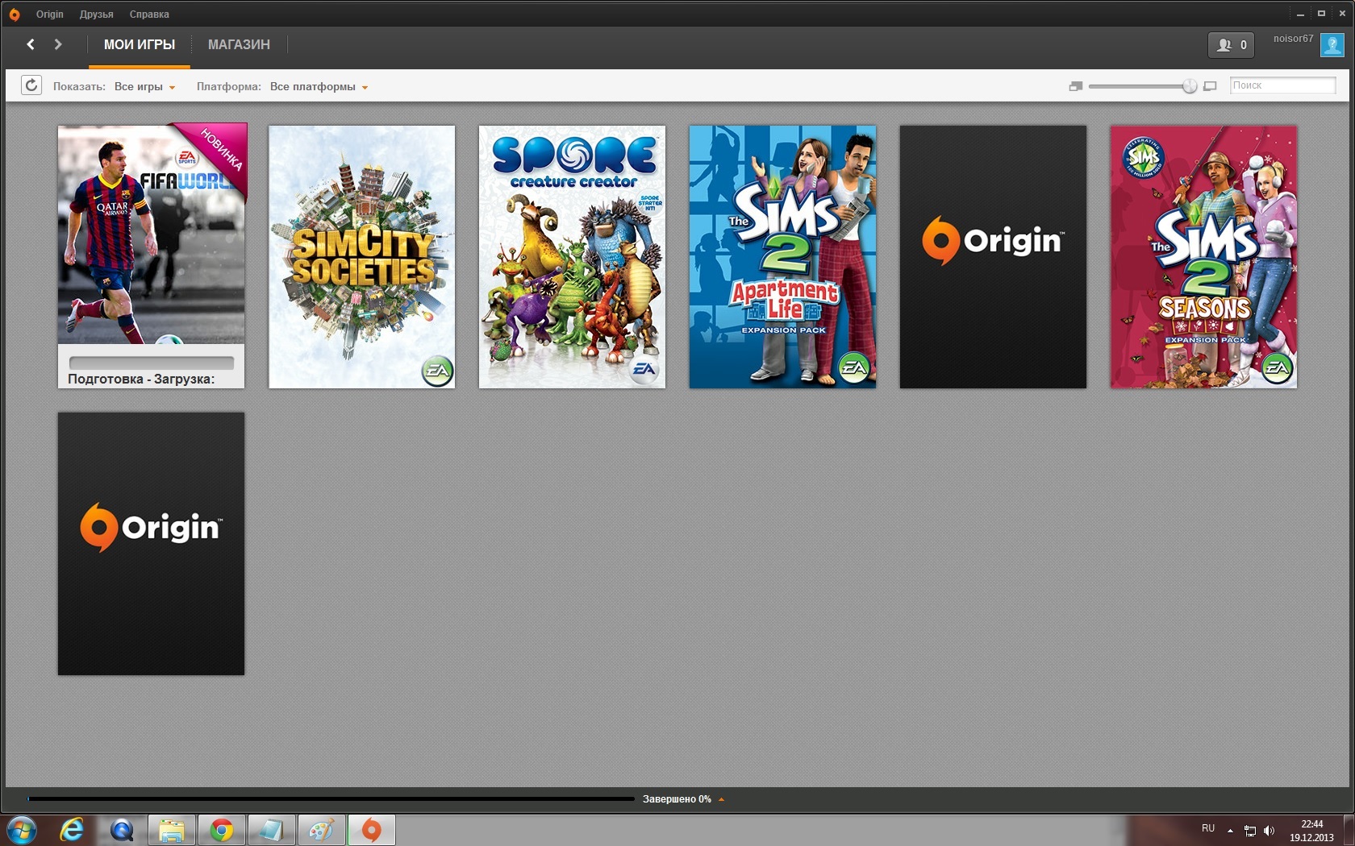Open the Origin menu
This screenshot has height=846, width=1355.
49,15
